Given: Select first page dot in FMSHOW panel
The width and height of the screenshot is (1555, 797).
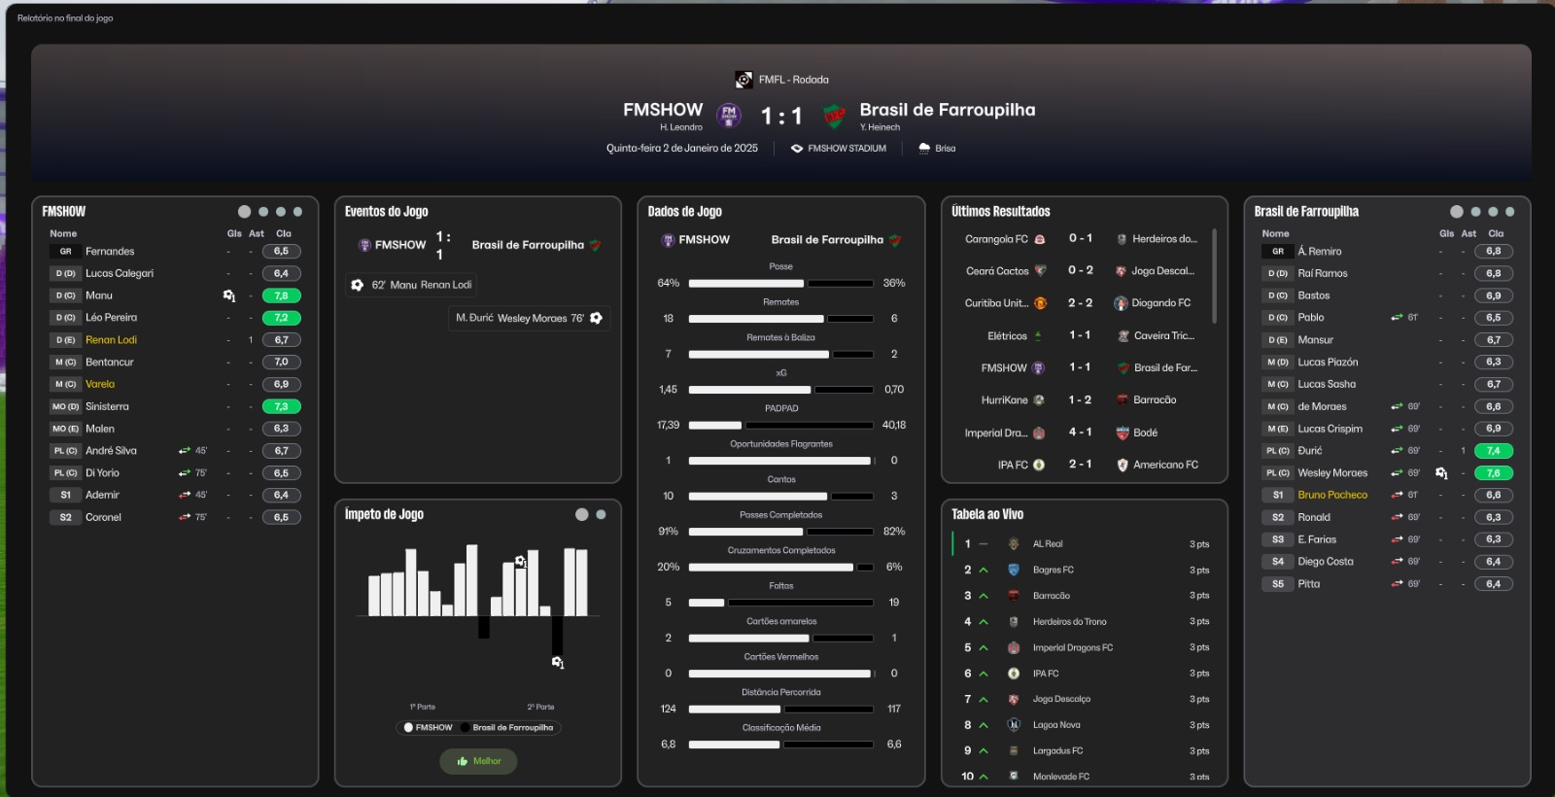Looking at the screenshot, I should (244, 212).
